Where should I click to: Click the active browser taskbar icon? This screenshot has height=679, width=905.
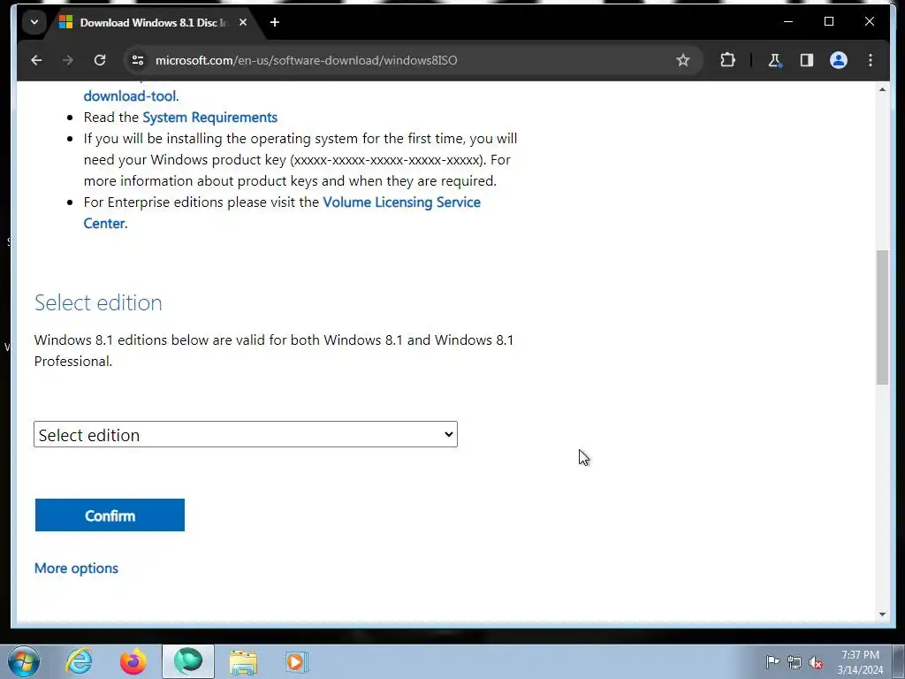188,661
